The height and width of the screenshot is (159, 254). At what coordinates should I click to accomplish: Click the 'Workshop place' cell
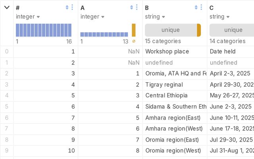pyautogui.click(x=167, y=52)
